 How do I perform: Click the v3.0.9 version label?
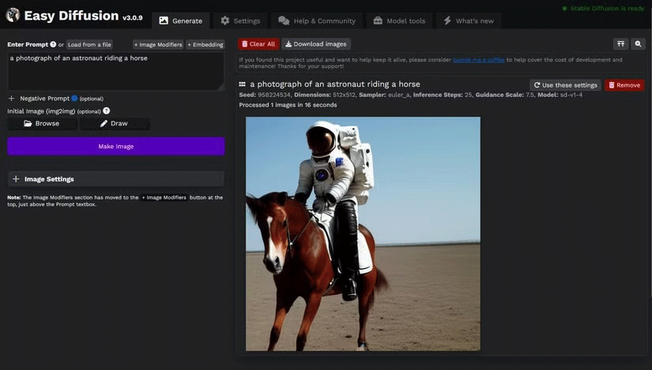coord(132,18)
